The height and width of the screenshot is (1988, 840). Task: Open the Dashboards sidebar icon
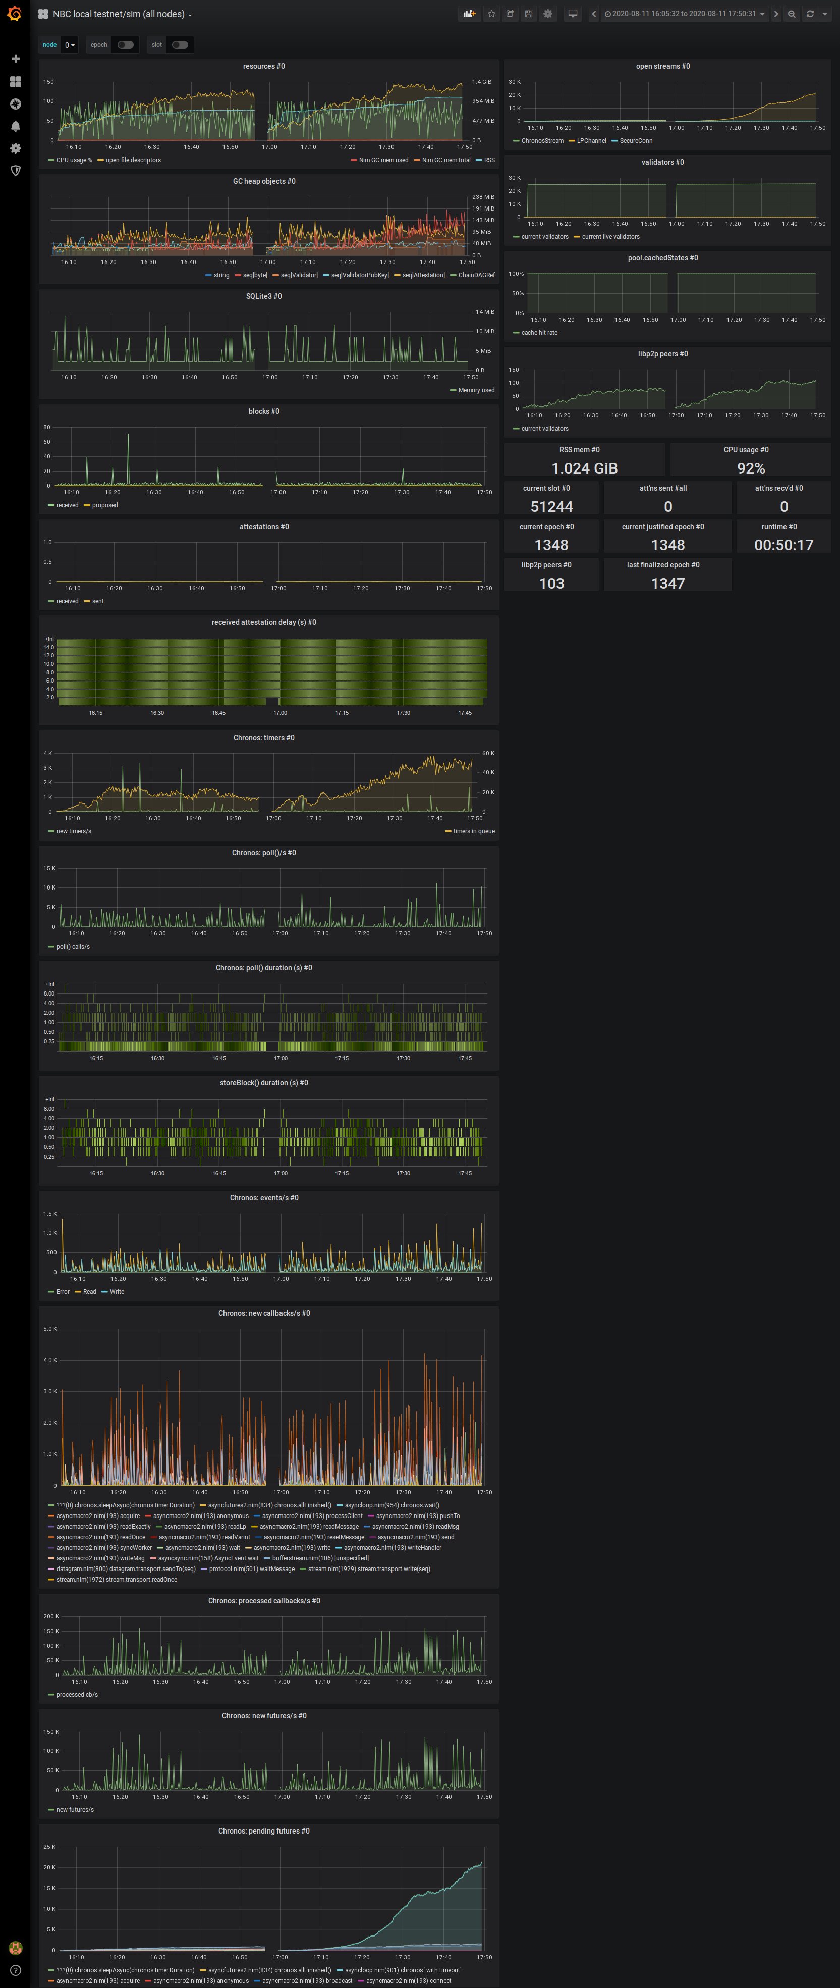pos(15,81)
